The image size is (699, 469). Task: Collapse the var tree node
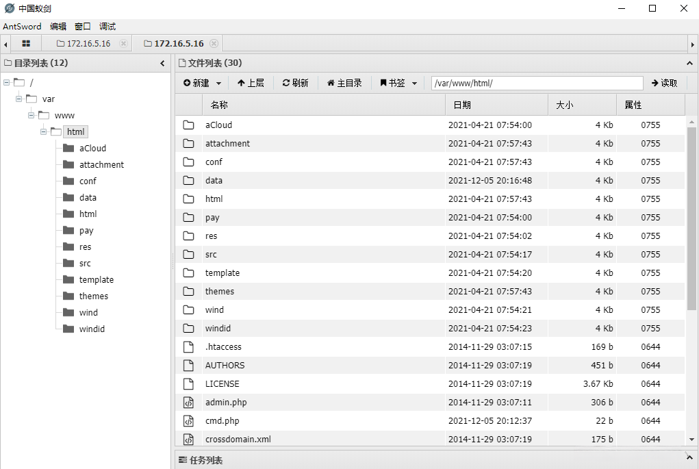point(18,99)
